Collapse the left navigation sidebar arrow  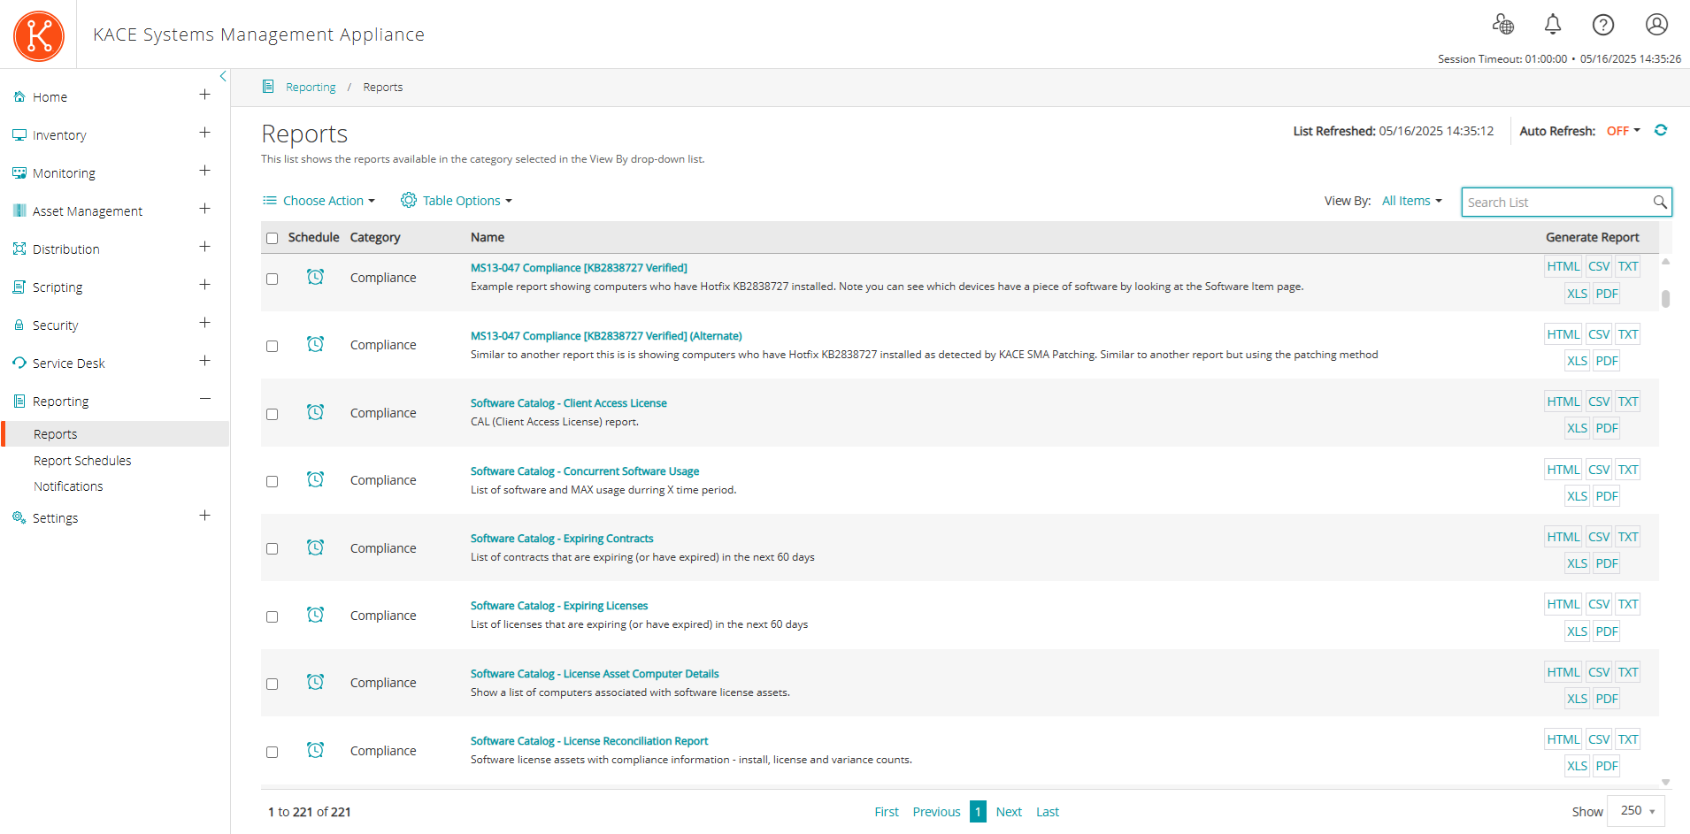pos(223,77)
